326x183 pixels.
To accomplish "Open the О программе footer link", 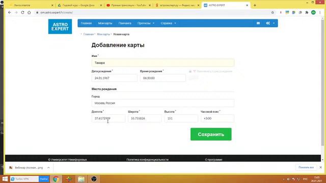I will click(x=213, y=160).
